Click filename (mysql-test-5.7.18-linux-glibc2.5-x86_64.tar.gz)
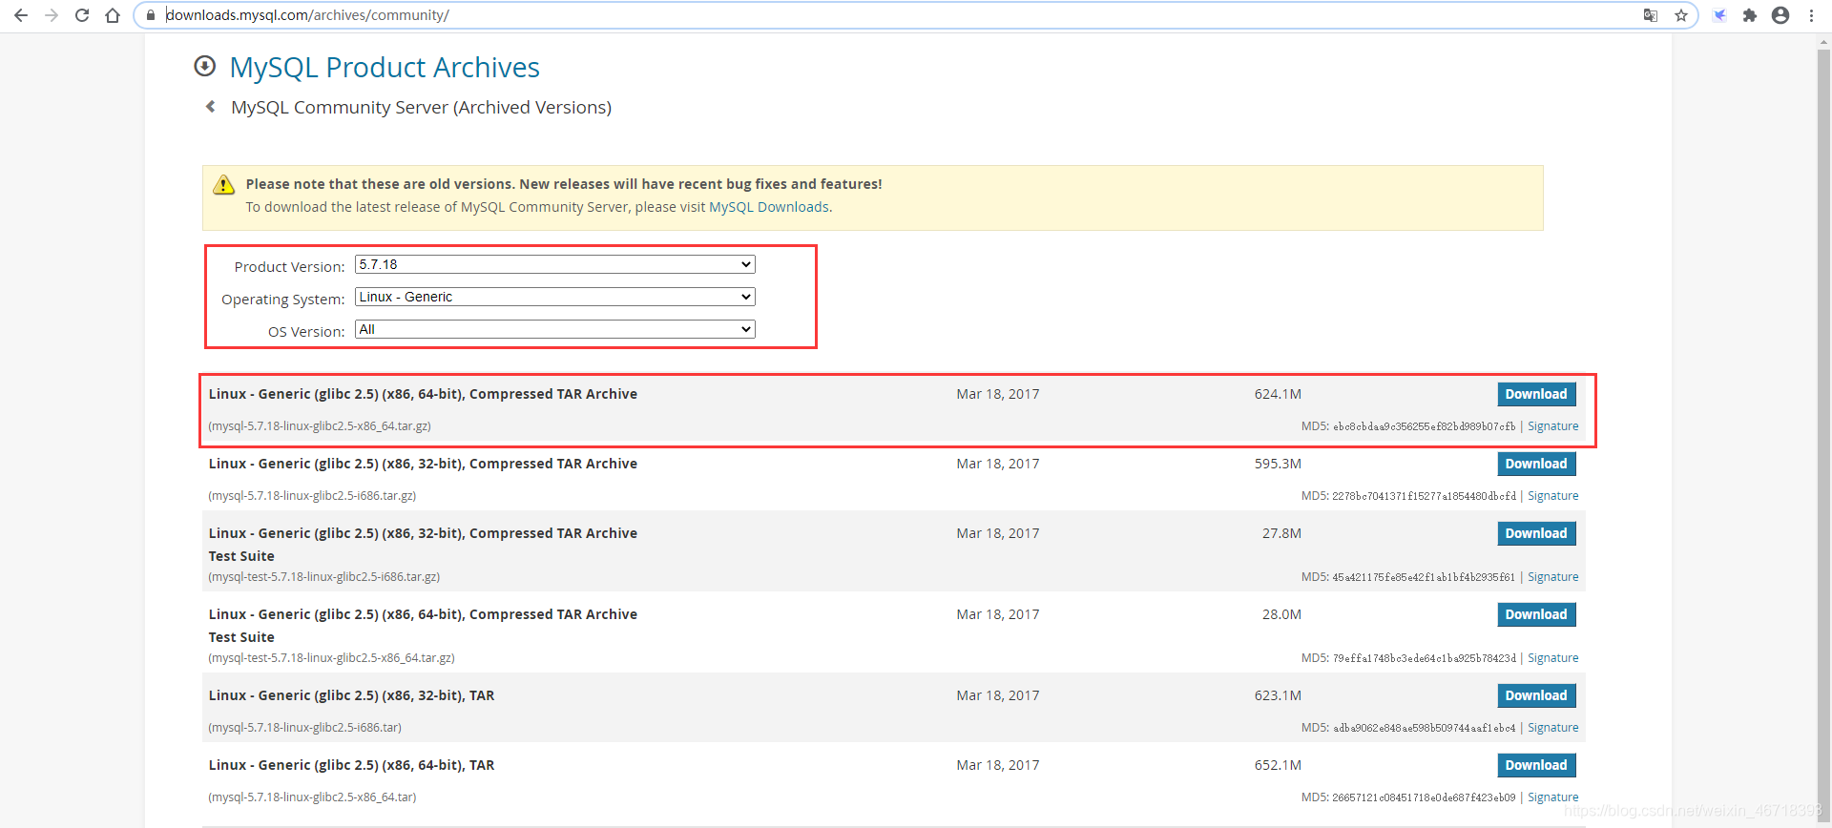This screenshot has height=828, width=1832. coord(332,658)
